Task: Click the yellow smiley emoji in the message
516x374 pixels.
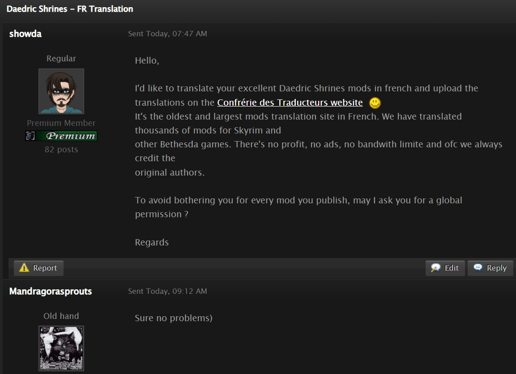Action: point(375,103)
